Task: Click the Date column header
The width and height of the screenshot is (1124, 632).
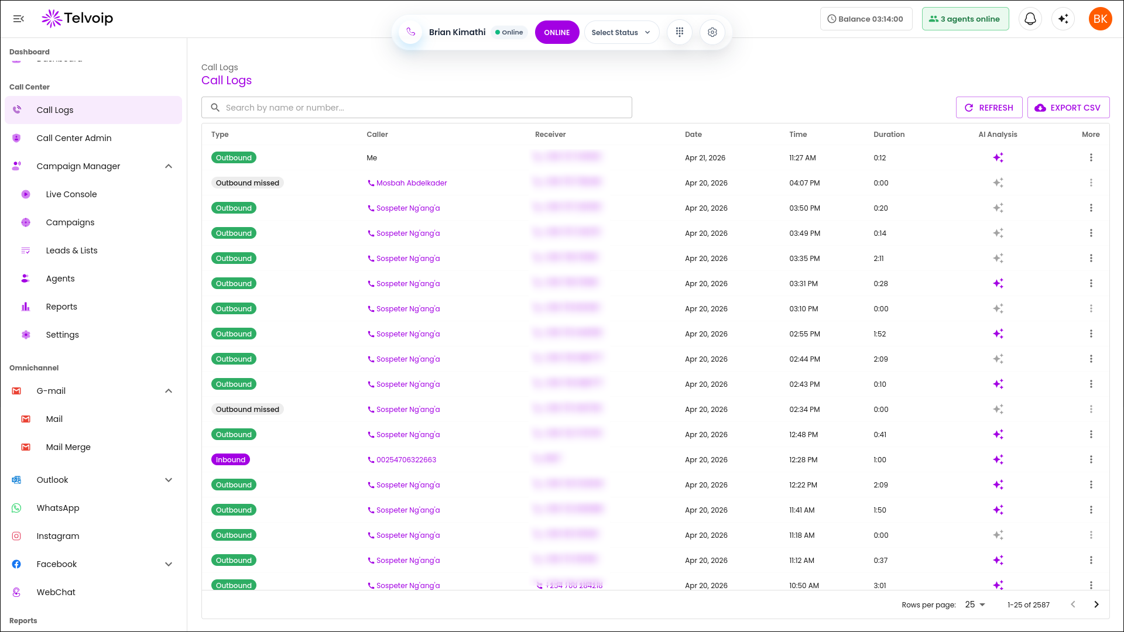Action: click(x=693, y=135)
